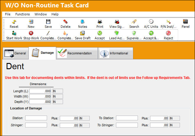The image size is (195, 136).
Task: Click the Plus field right of Station
Action: tap(69, 118)
